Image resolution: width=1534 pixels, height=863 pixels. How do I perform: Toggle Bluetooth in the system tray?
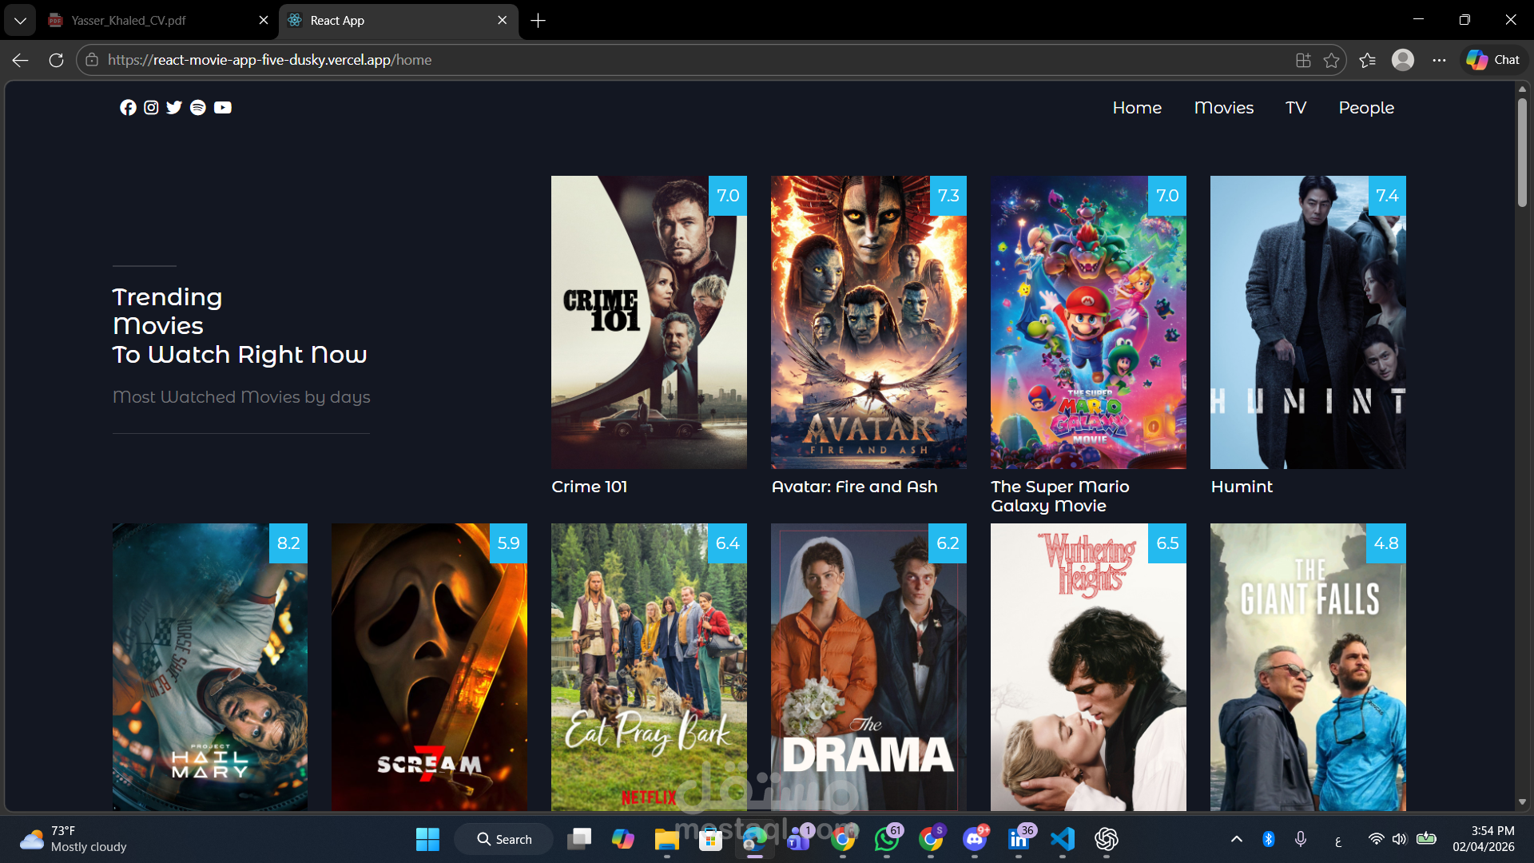[x=1270, y=839]
